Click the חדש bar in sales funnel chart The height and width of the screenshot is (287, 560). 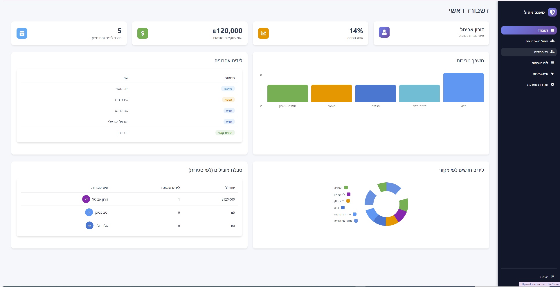click(463, 88)
